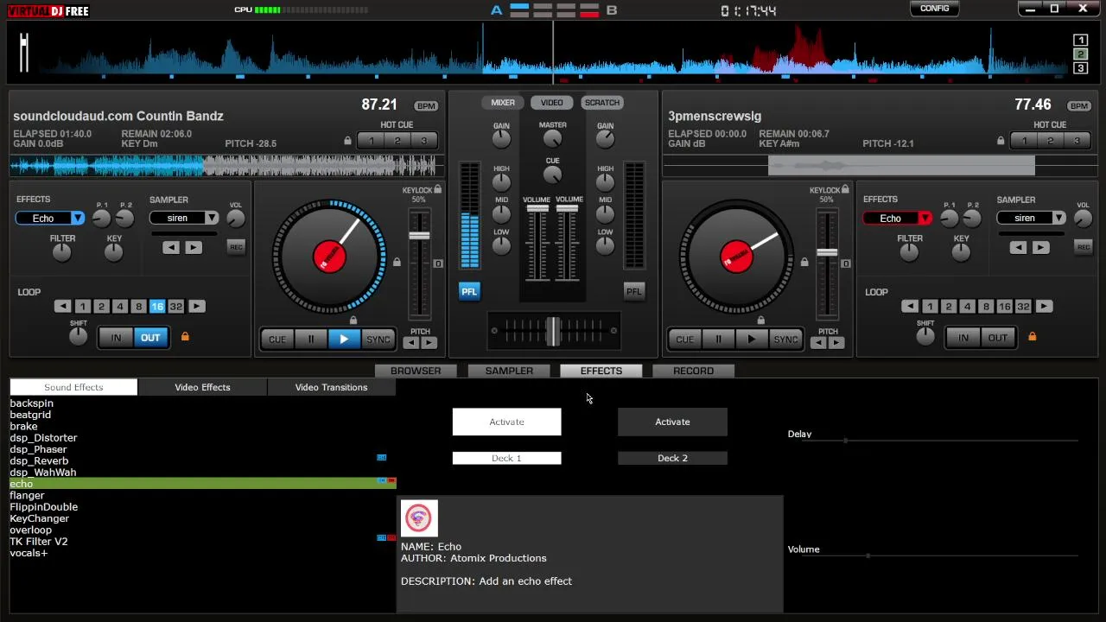Select 16-beat loop on left deck
Screen dimensions: 1106x622
pos(157,307)
